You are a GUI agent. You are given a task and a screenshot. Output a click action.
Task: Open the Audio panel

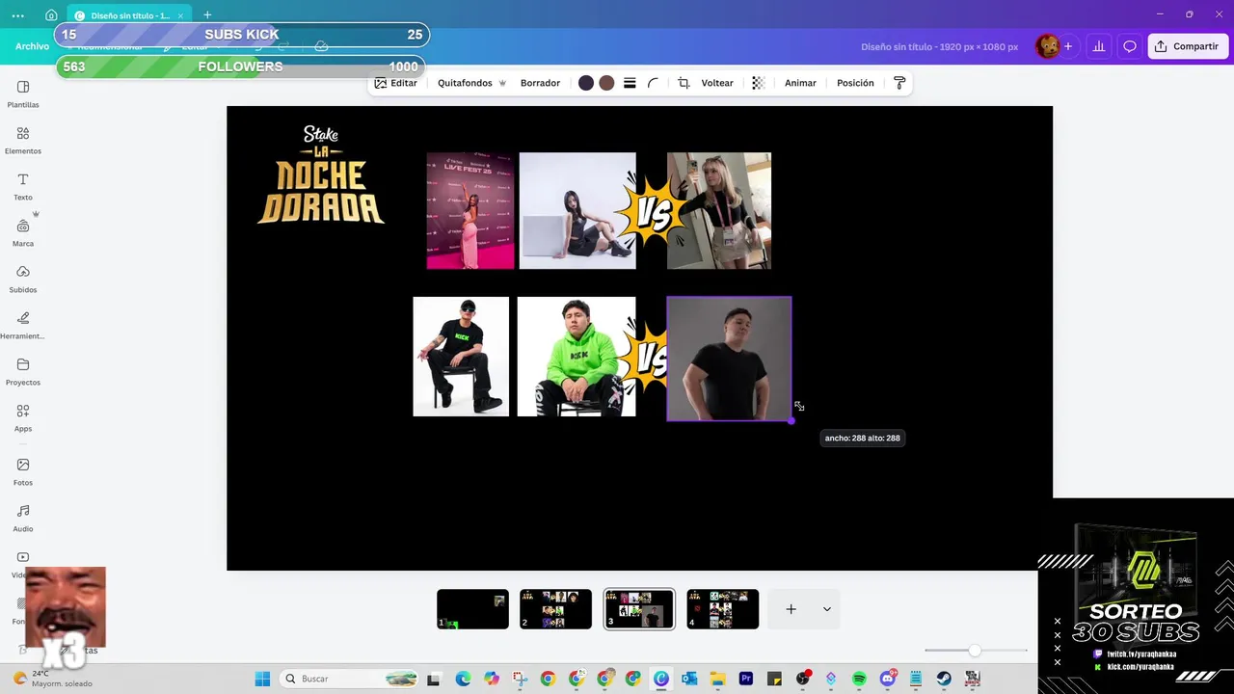[23, 518]
